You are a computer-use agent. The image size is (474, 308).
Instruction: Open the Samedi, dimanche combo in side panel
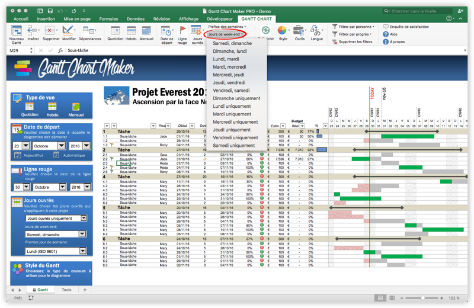click(x=56, y=234)
